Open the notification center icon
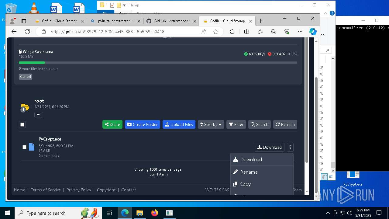 379,213
